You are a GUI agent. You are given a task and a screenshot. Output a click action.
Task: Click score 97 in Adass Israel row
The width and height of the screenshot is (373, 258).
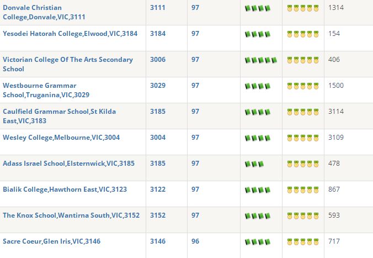(195, 164)
